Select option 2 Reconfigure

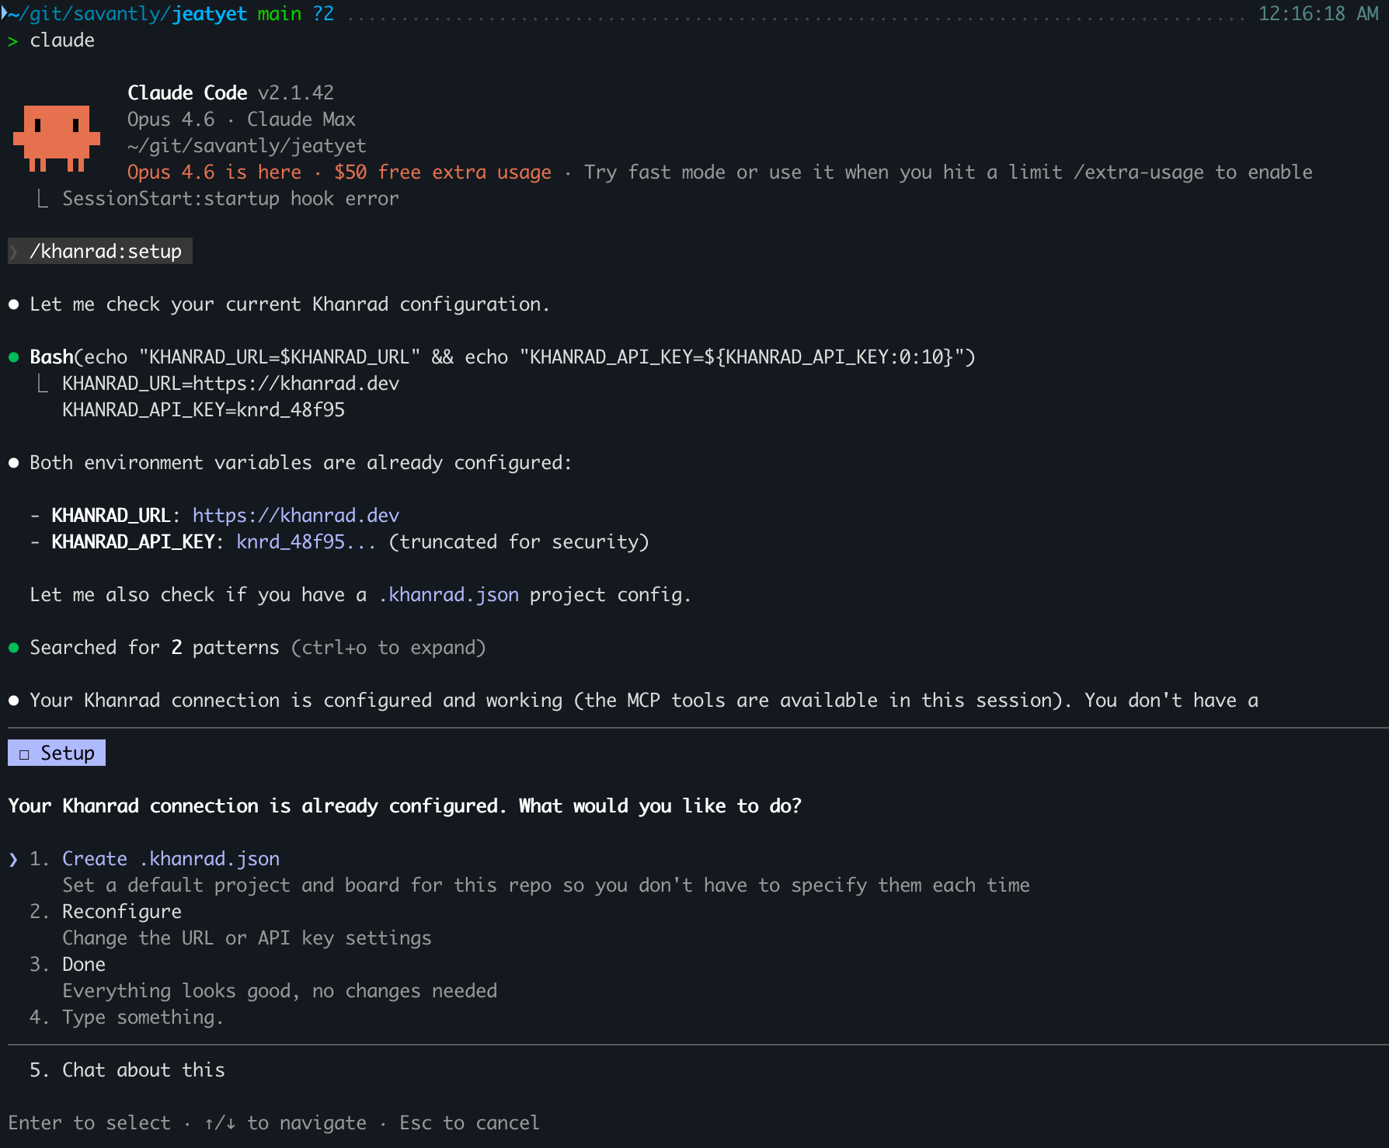coord(121,912)
